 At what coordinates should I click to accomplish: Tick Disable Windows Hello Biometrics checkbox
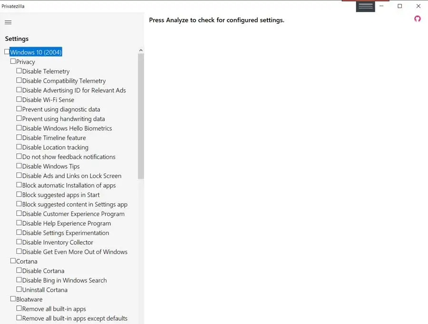(x=19, y=128)
